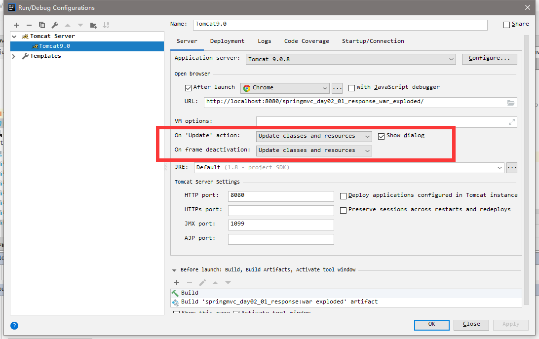Open JRE browse ellipsis button
The height and width of the screenshot is (339, 539).
[x=512, y=168]
